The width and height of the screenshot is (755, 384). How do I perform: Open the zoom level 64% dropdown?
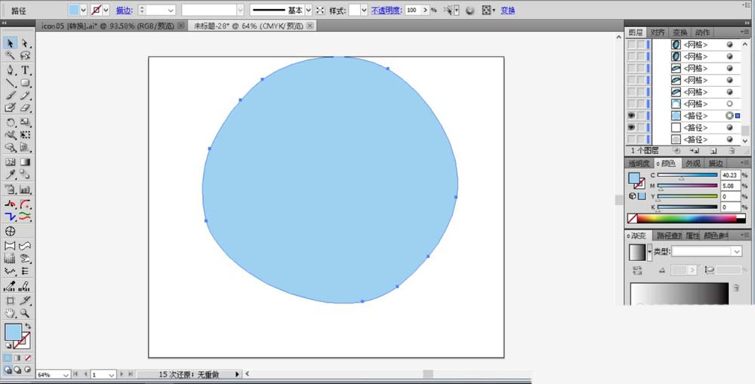pyautogui.click(x=66, y=374)
